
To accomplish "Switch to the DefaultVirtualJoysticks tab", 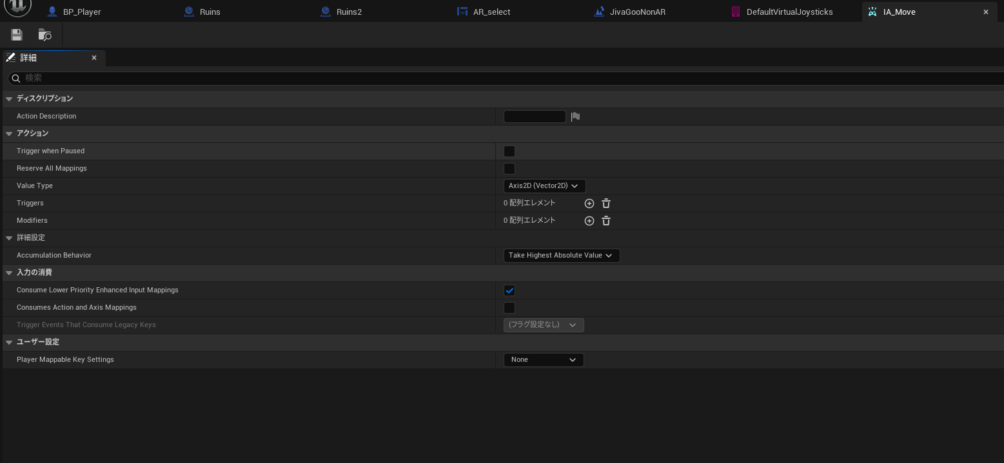I will tap(789, 12).
